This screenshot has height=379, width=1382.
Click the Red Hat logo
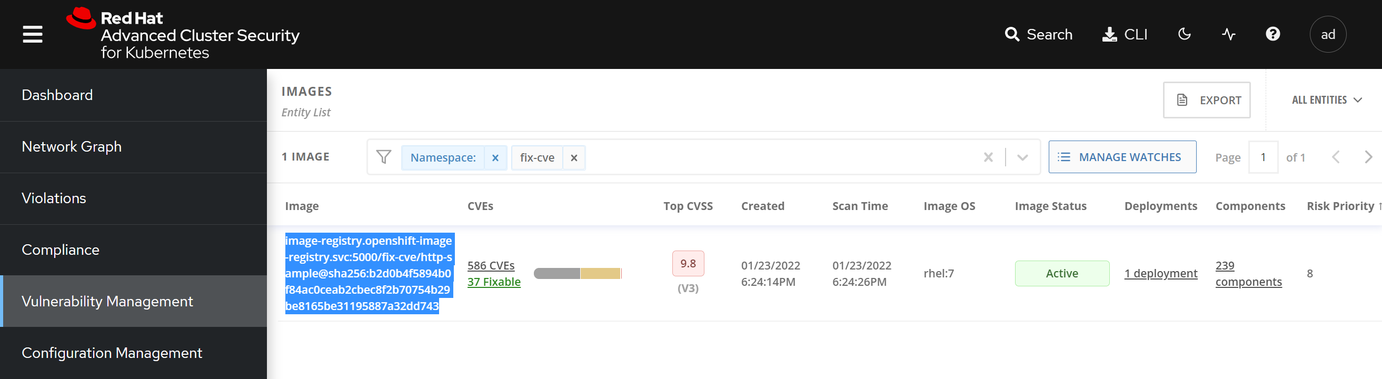click(182, 34)
